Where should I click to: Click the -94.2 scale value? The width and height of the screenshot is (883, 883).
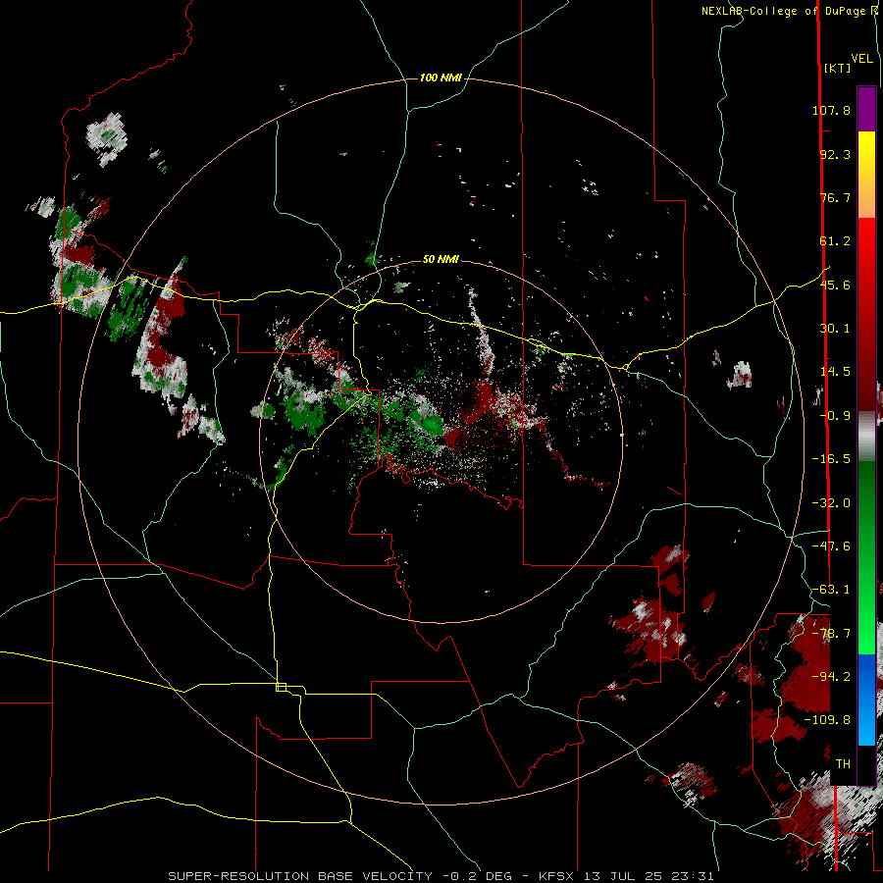(x=831, y=677)
